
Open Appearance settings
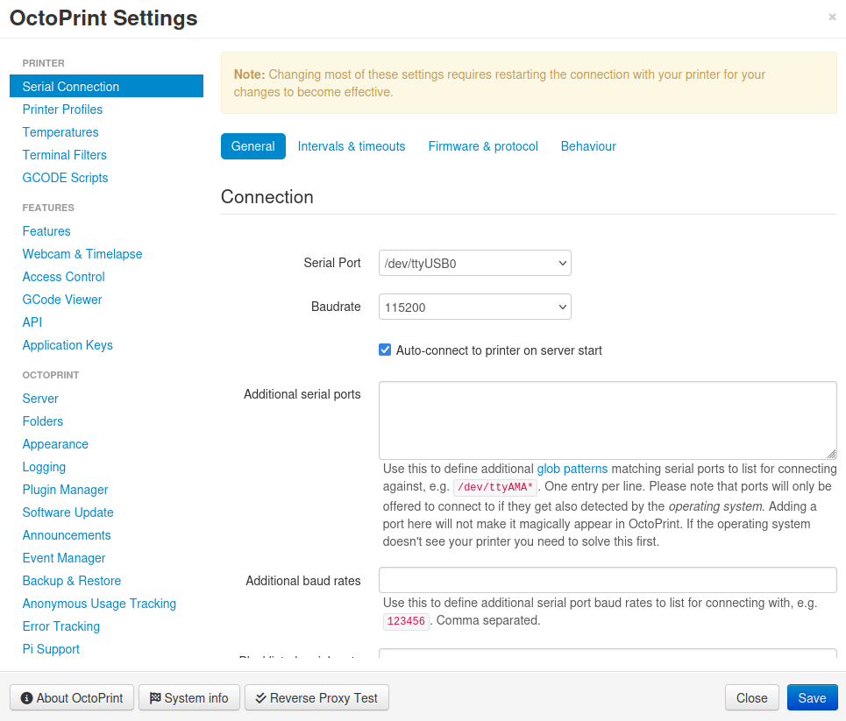pyautogui.click(x=55, y=444)
